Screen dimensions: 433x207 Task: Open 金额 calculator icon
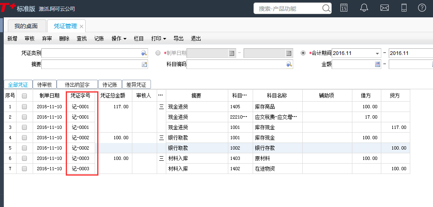378,64
